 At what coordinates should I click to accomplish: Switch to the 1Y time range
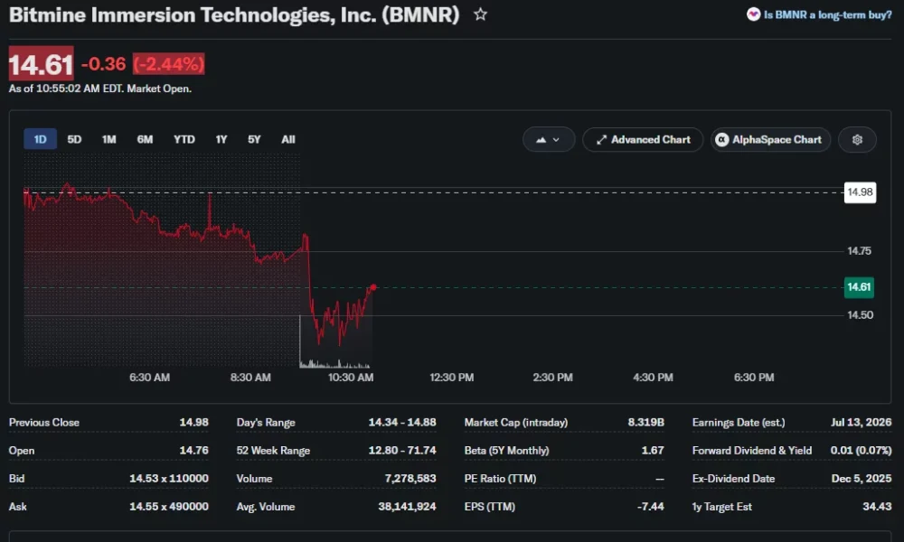pyautogui.click(x=221, y=139)
